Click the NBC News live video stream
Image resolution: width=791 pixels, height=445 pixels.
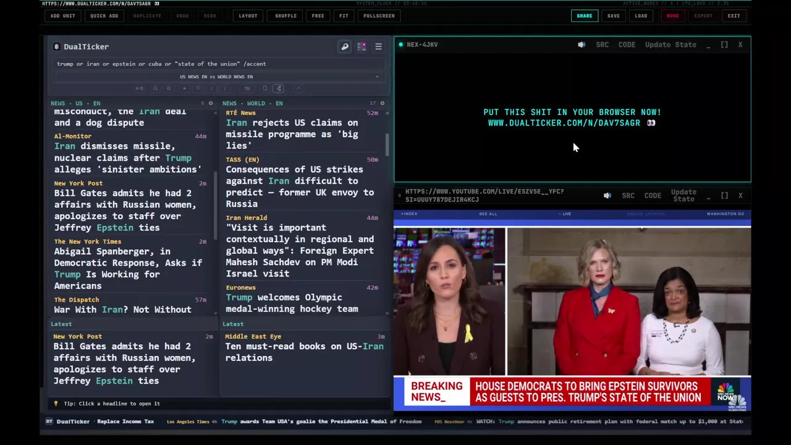(x=572, y=309)
